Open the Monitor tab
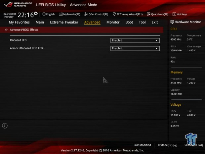The height and width of the screenshot is (154, 205). pyautogui.click(x=113, y=22)
